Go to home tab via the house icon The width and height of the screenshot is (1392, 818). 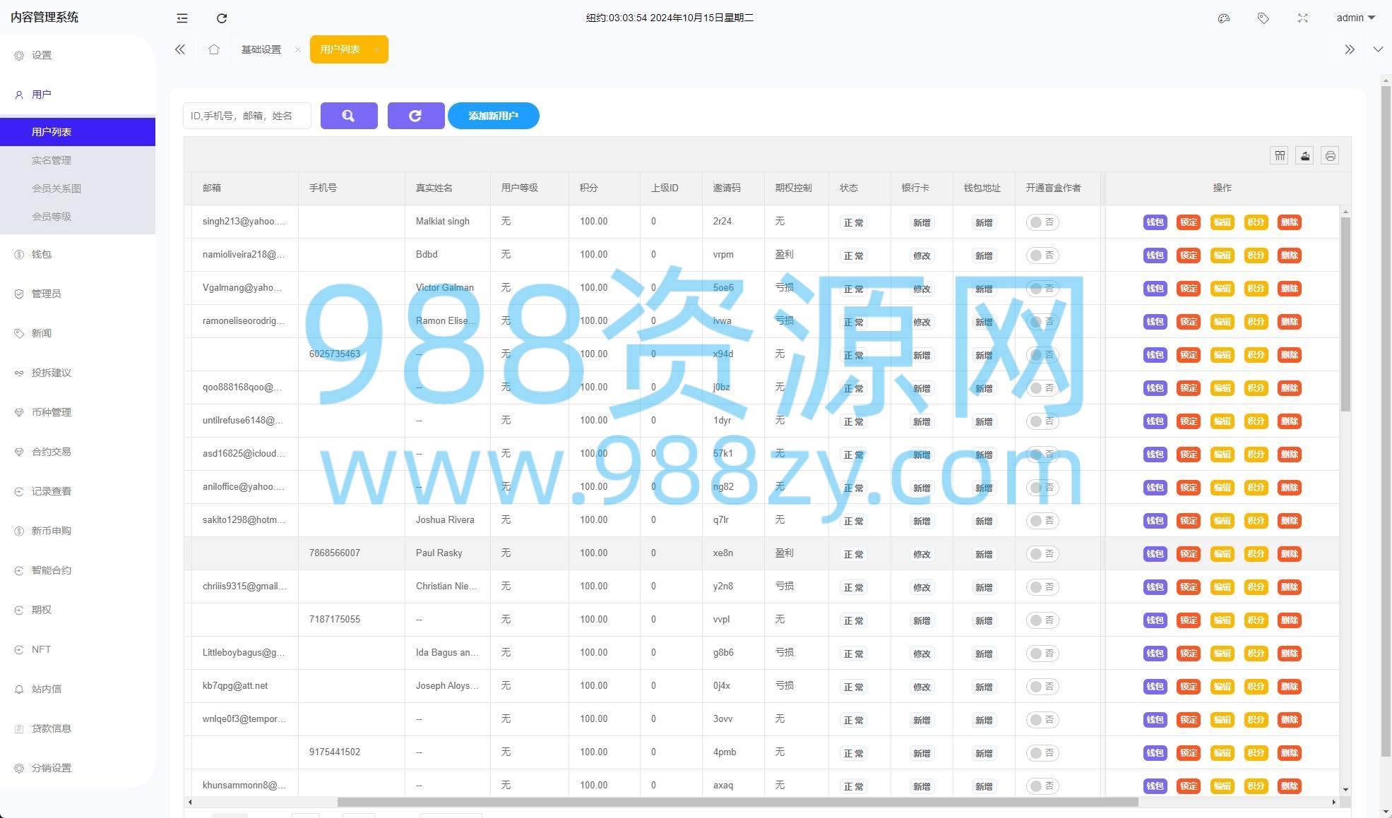214,49
